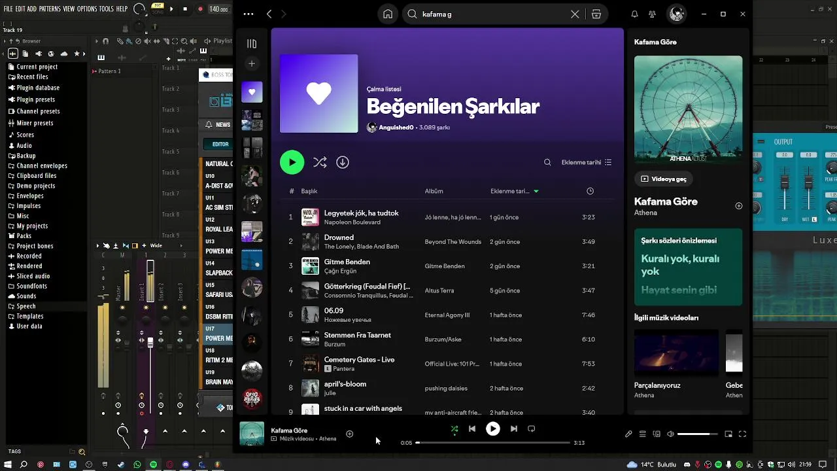Open Anguished0 profile link

pos(396,128)
